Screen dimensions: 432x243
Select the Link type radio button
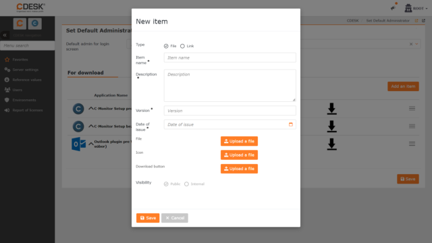click(x=182, y=46)
